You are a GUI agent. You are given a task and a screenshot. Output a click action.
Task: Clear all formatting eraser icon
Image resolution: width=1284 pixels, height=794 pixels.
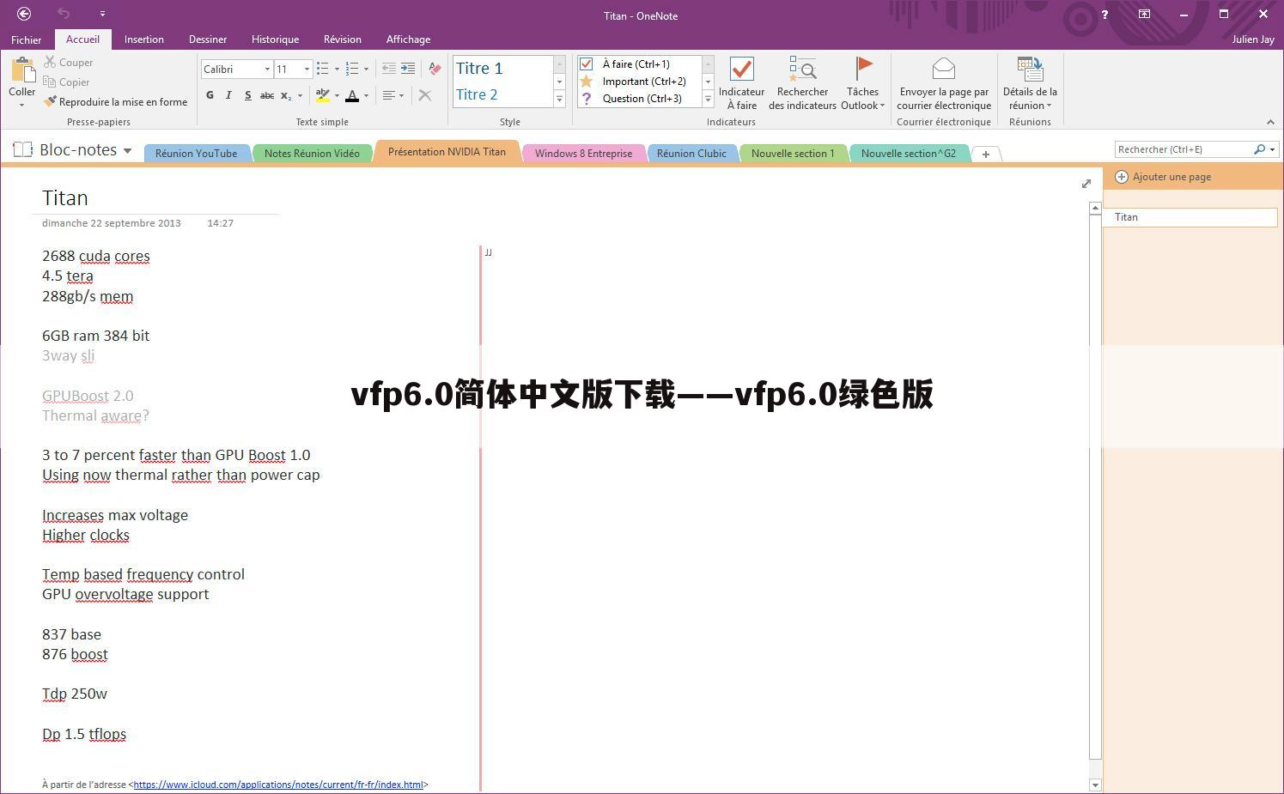coord(435,69)
